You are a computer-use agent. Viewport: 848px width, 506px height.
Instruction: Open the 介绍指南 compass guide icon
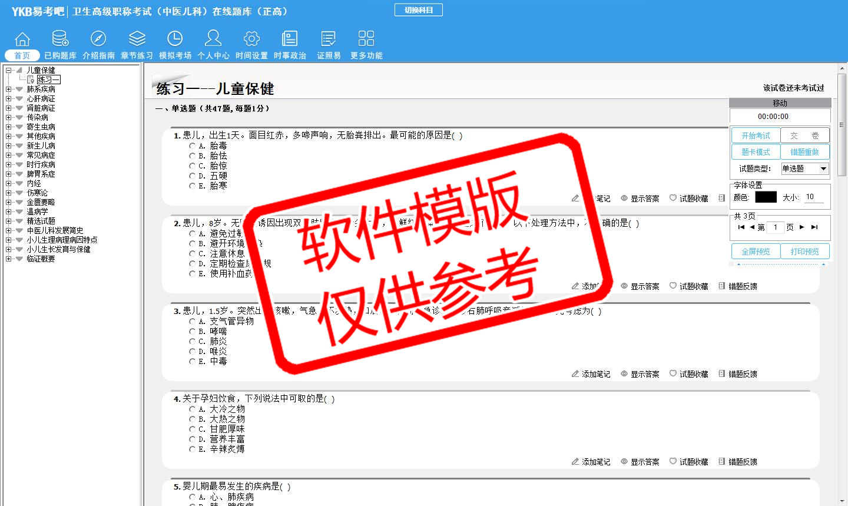point(98,39)
